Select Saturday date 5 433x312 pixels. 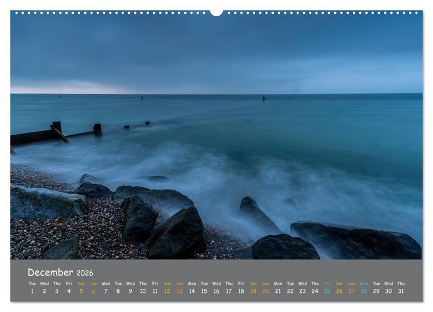point(81,291)
